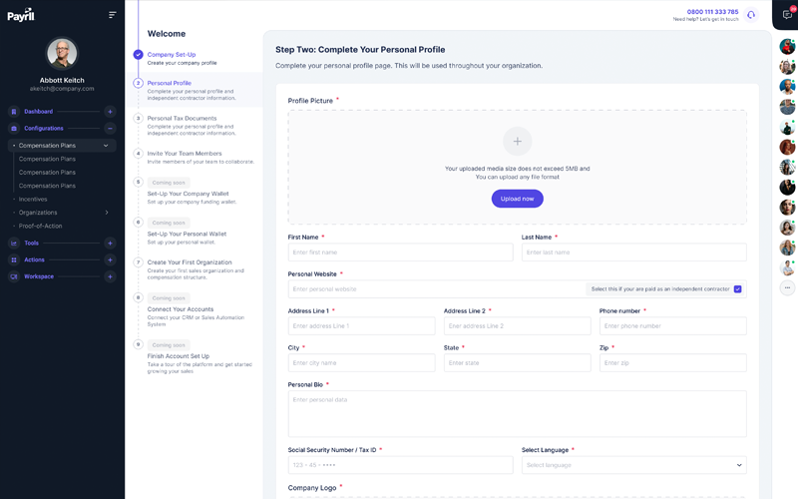This screenshot has height=499, width=798.
Task: Collapse the Compensation Plans chevron
Action: pos(106,146)
